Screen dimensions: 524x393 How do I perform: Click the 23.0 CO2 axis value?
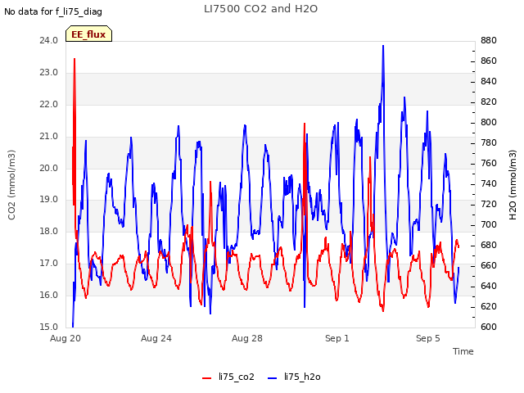click(49, 73)
